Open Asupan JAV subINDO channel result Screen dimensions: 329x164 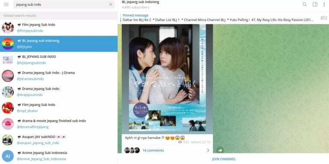point(59,140)
